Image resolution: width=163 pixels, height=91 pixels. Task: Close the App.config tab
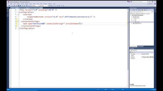tap(18, 8)
